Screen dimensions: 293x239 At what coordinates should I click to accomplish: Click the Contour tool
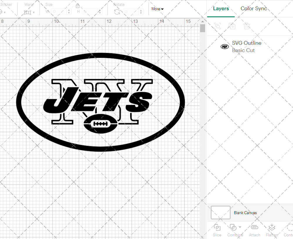tap(289, 231)
